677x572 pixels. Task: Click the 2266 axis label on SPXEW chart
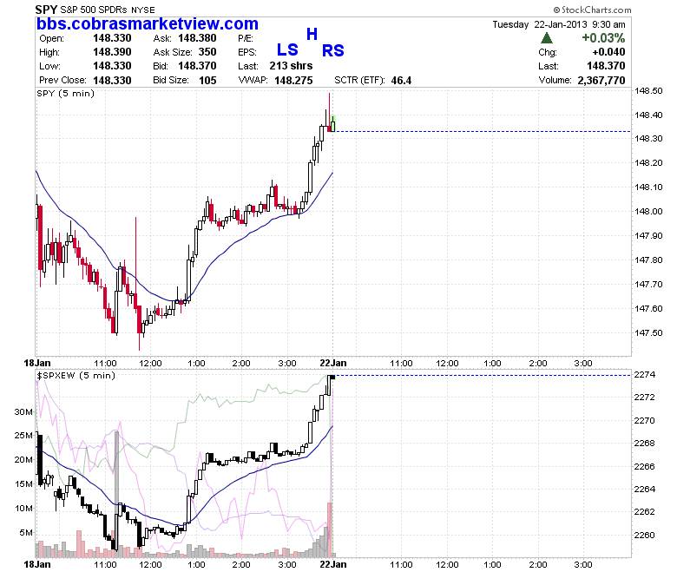click(x=645, y=467)
